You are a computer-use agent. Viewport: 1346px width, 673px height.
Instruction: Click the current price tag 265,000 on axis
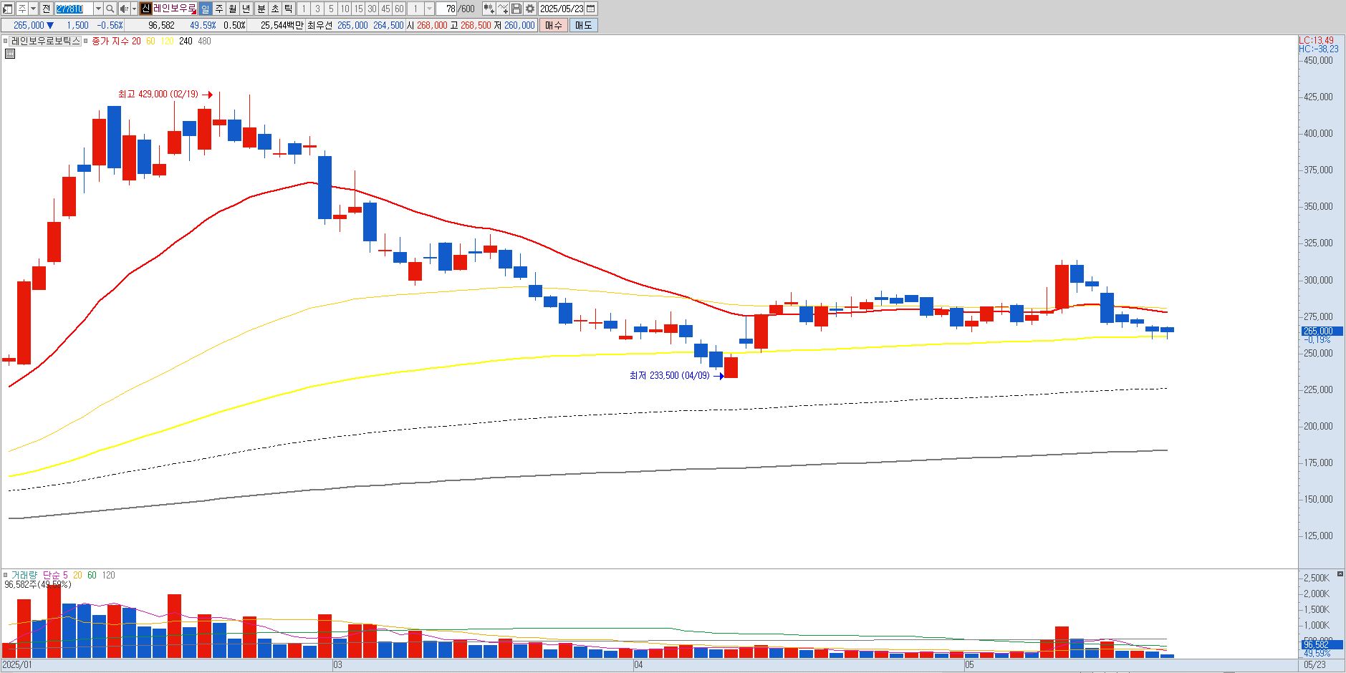pyautogui.click(x=1322, y=331)
